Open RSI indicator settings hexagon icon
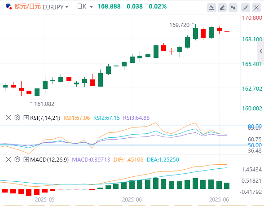 pos(18,118)
